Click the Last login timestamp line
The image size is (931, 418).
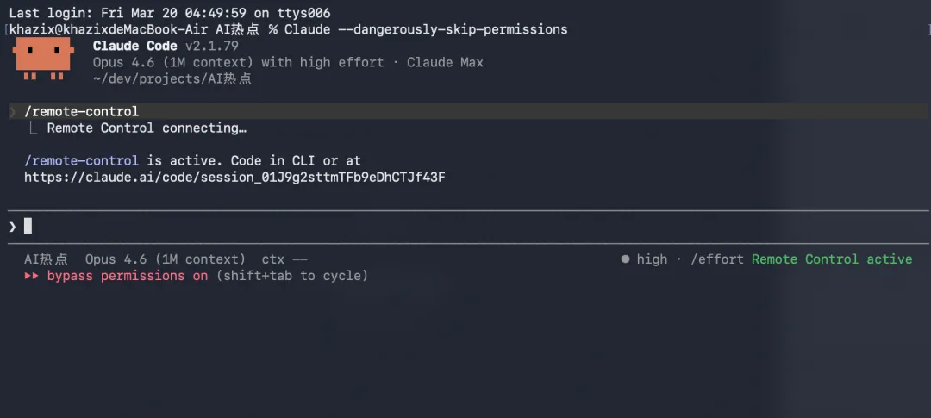tap(169, 14)
